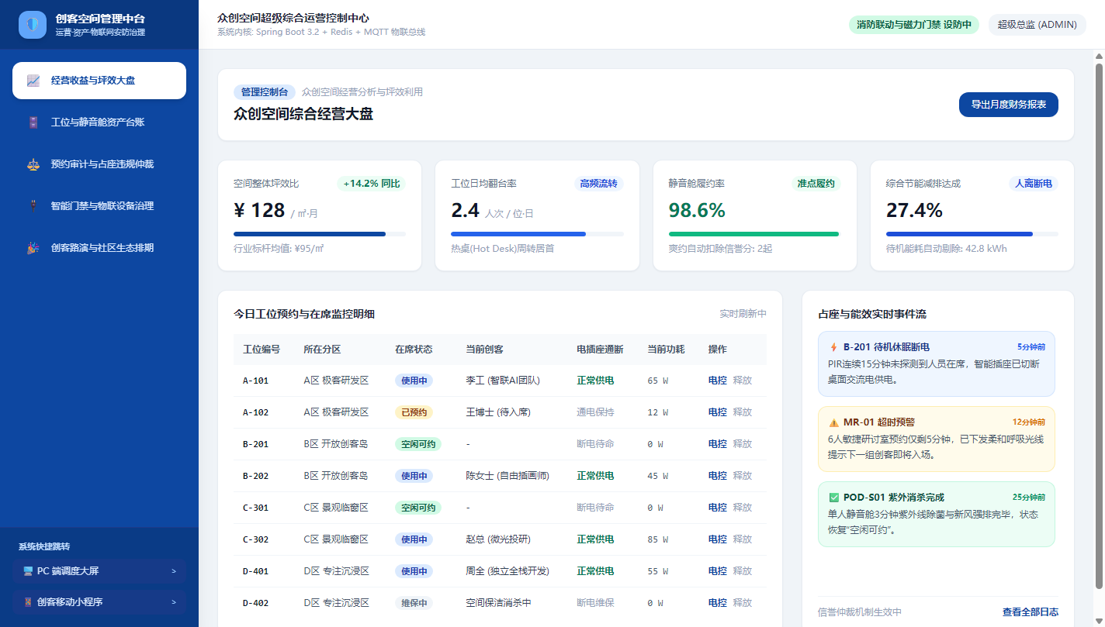
Task: Expand arrow on 创客移动小程序 shortcut
Action: click(x=174, y=602)
